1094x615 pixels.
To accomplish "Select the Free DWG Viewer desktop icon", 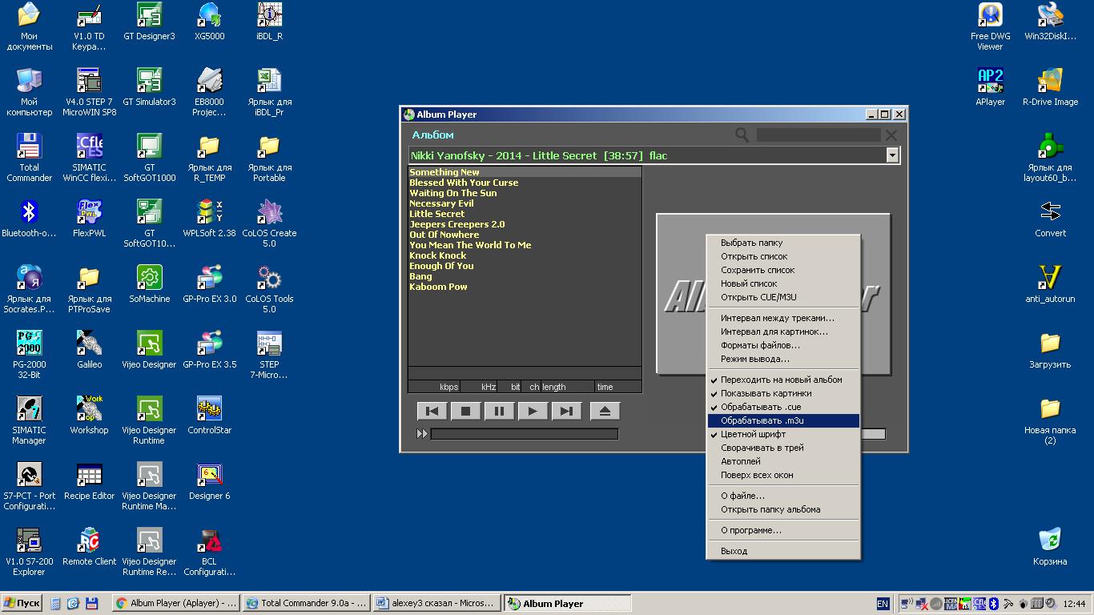I will click(990, 26).
